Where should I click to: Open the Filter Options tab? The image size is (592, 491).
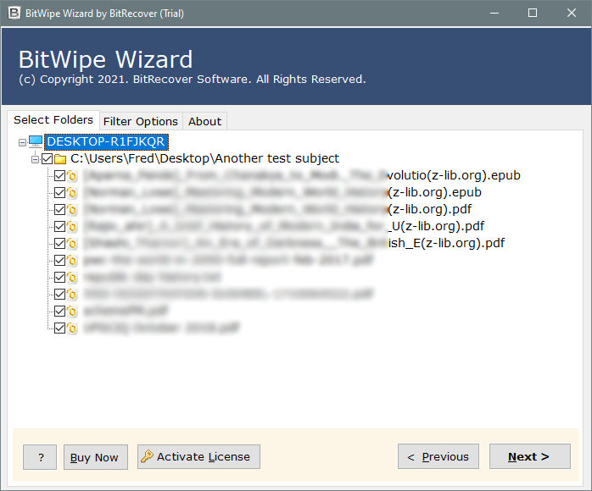141,121
